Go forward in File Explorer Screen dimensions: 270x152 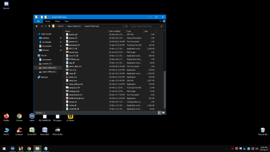pos(42,26)
